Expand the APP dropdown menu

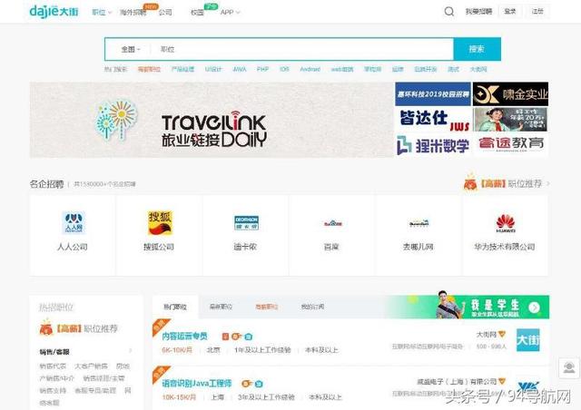(230, 12)
